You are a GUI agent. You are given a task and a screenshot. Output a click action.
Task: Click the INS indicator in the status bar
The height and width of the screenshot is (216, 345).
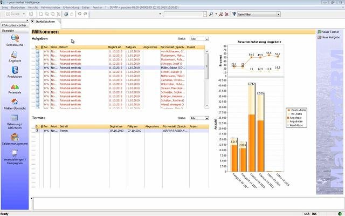pyautogui.click(x=314, y=214)
